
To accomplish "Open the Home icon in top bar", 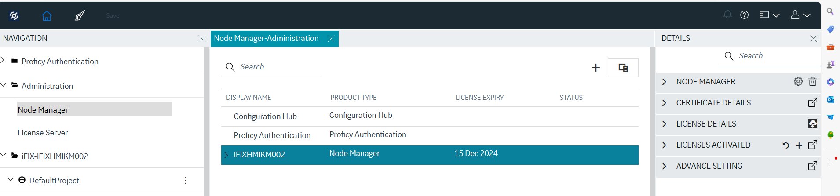I will [x=47, y=16].
